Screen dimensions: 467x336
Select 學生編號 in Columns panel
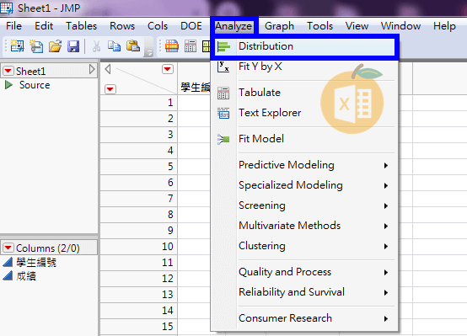(36, 262)
